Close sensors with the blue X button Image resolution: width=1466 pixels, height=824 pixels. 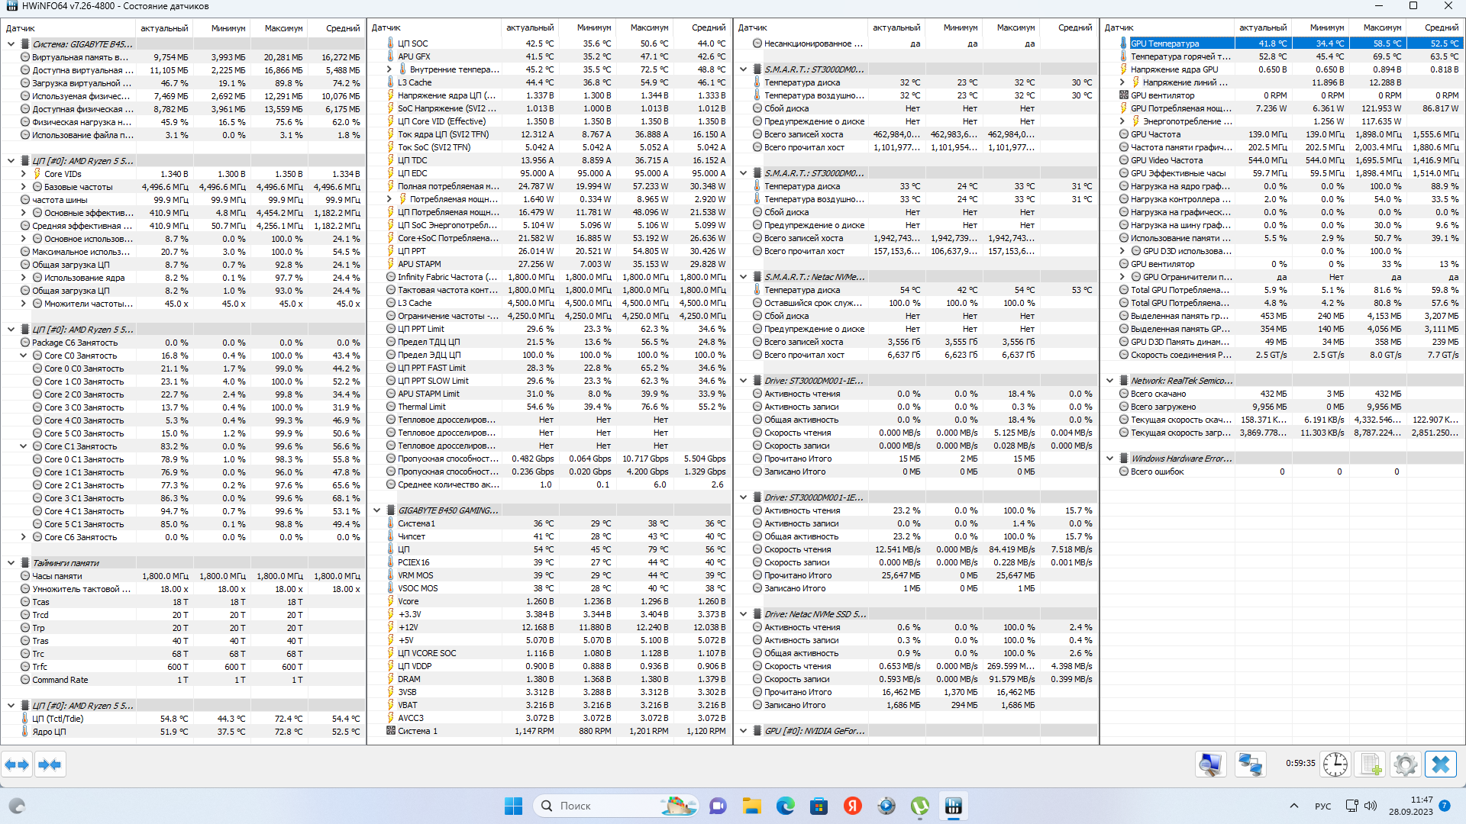click(x=1441, y=764)
